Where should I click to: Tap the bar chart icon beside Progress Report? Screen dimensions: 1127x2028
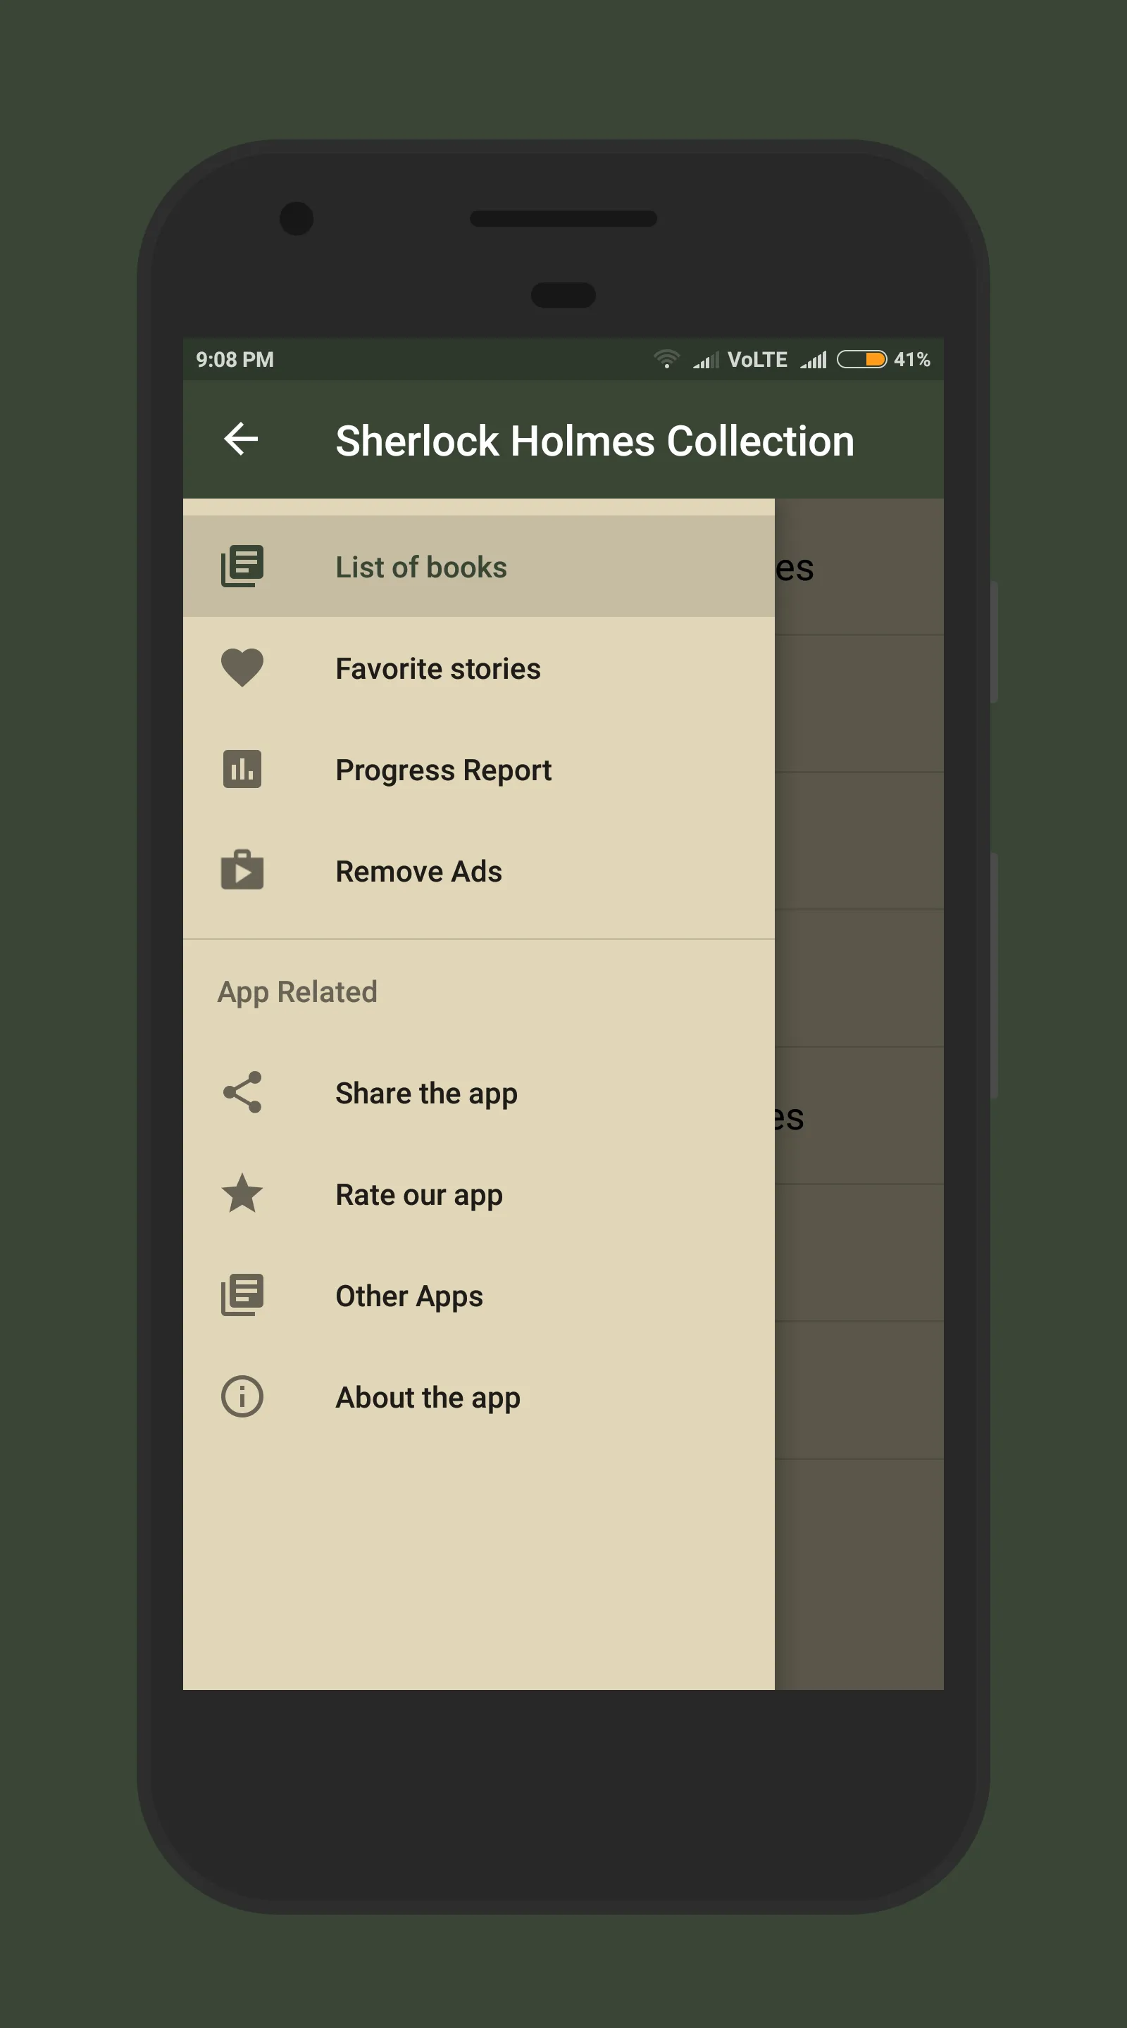pyautogui.click(x=242, y=769)
